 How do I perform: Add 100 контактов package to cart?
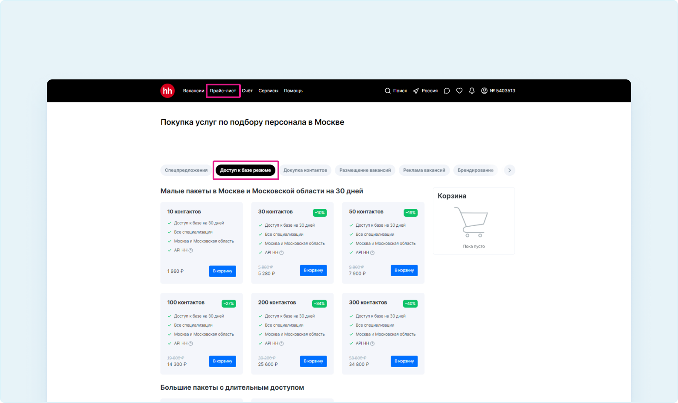click(x=222, y=361)
